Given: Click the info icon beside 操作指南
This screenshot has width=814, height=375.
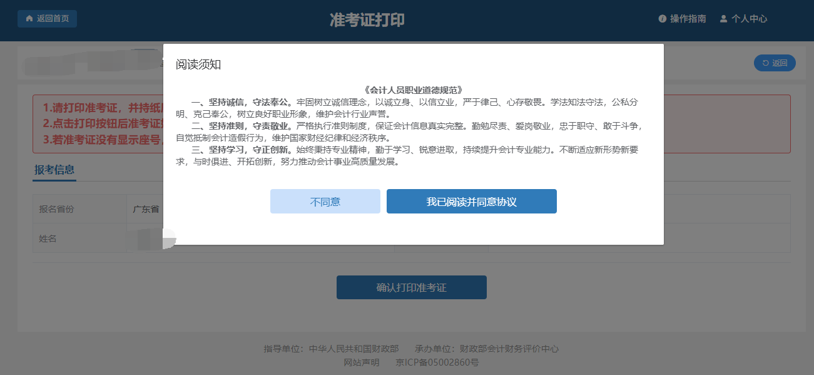Looking at the screenshot, I should pyautogui.click(x=663, y=19).
